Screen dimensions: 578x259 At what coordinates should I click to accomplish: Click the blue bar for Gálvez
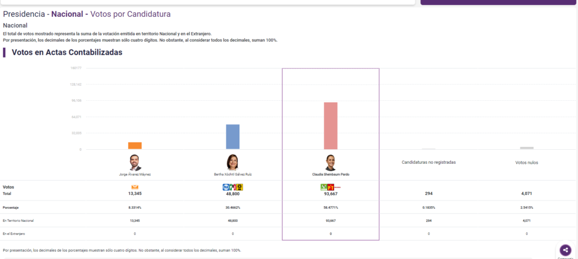233,137
